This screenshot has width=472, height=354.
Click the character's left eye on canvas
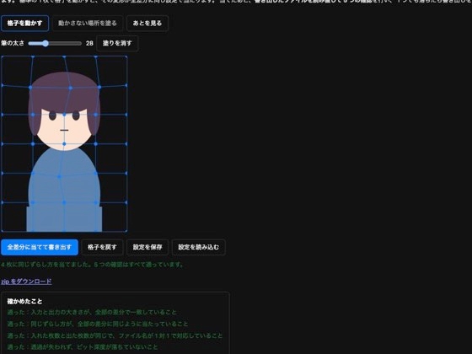(x=52, y=115)
